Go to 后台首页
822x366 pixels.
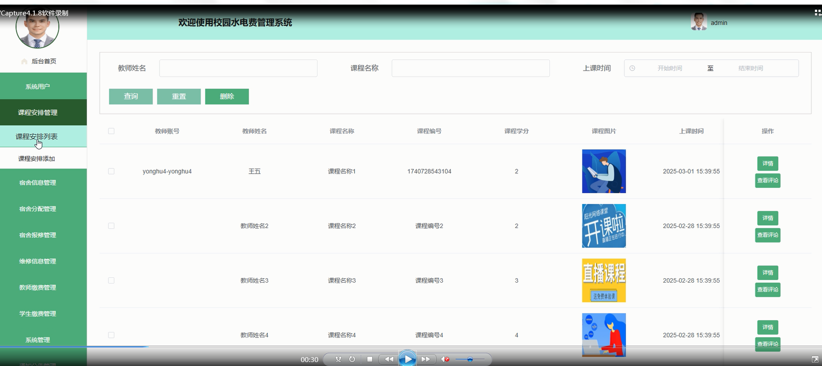pos(44,61)
